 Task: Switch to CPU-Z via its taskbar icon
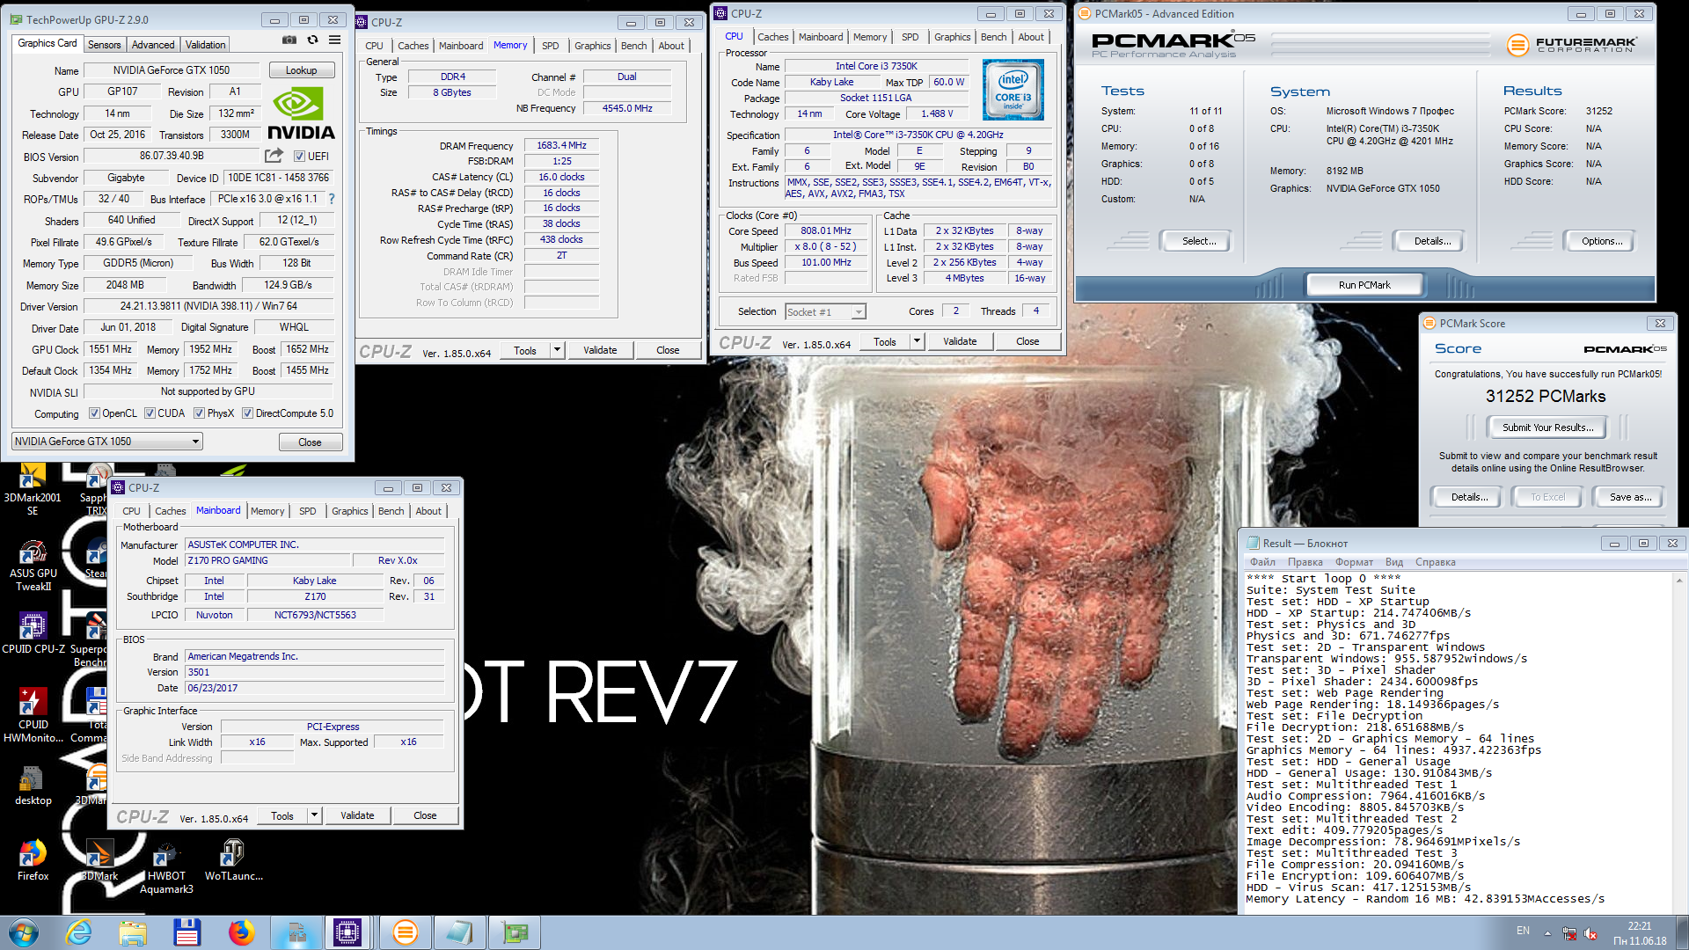[347, 932]
